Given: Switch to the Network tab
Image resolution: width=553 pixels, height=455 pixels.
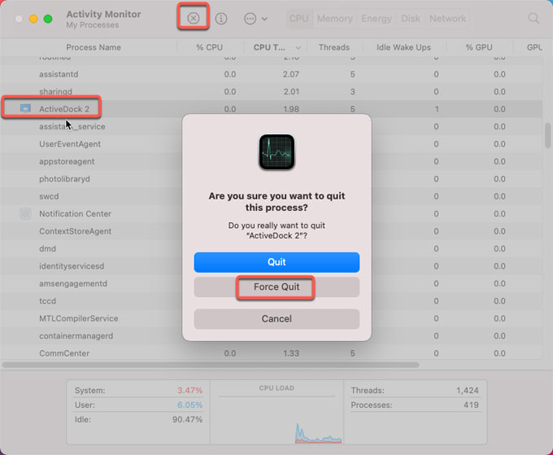Looking at the screenshot, I should pos(447,19).
